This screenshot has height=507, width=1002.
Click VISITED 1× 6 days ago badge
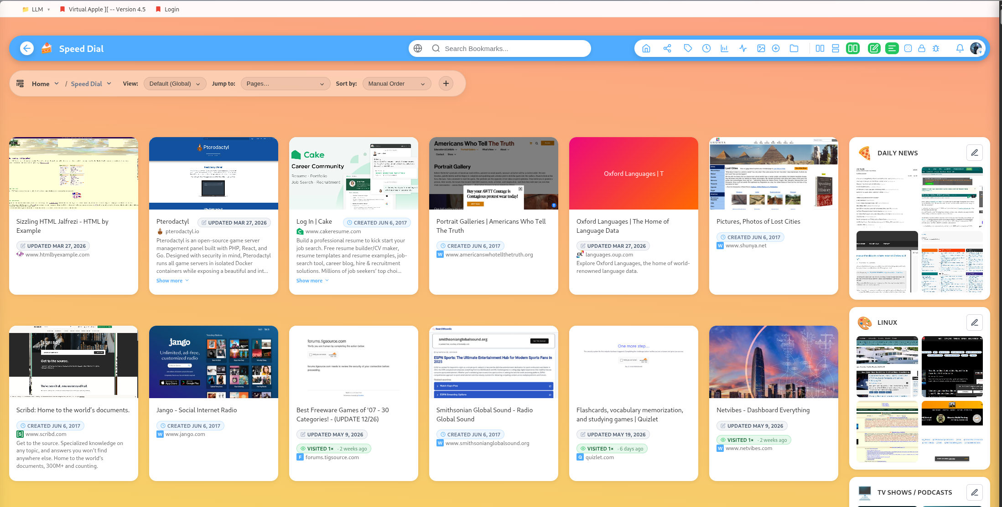pos(612,449)
